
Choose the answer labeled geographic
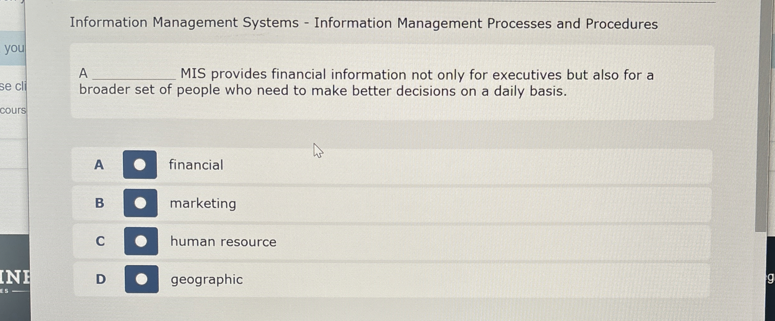207,279
